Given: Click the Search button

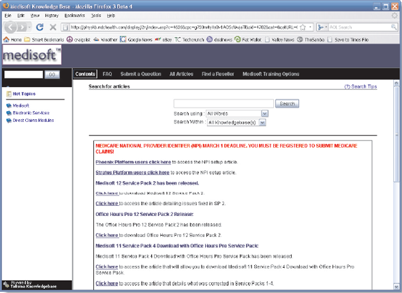Looking at the screenshot, I should tap(287, 104).
